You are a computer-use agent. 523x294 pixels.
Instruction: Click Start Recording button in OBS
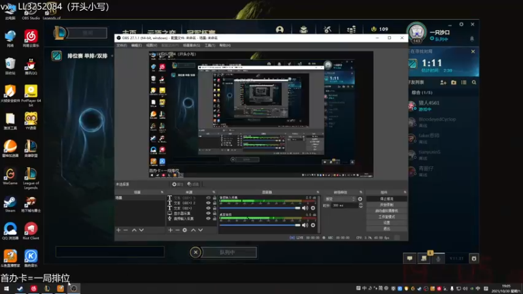pos(386,205)
